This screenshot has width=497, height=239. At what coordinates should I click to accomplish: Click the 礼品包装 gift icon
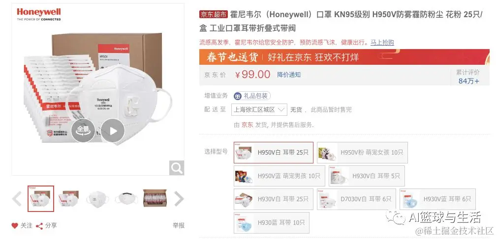238,96
